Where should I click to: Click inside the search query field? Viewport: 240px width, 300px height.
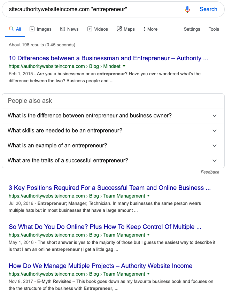(x=94, y=9)
